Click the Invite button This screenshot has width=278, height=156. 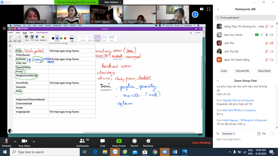224,71
